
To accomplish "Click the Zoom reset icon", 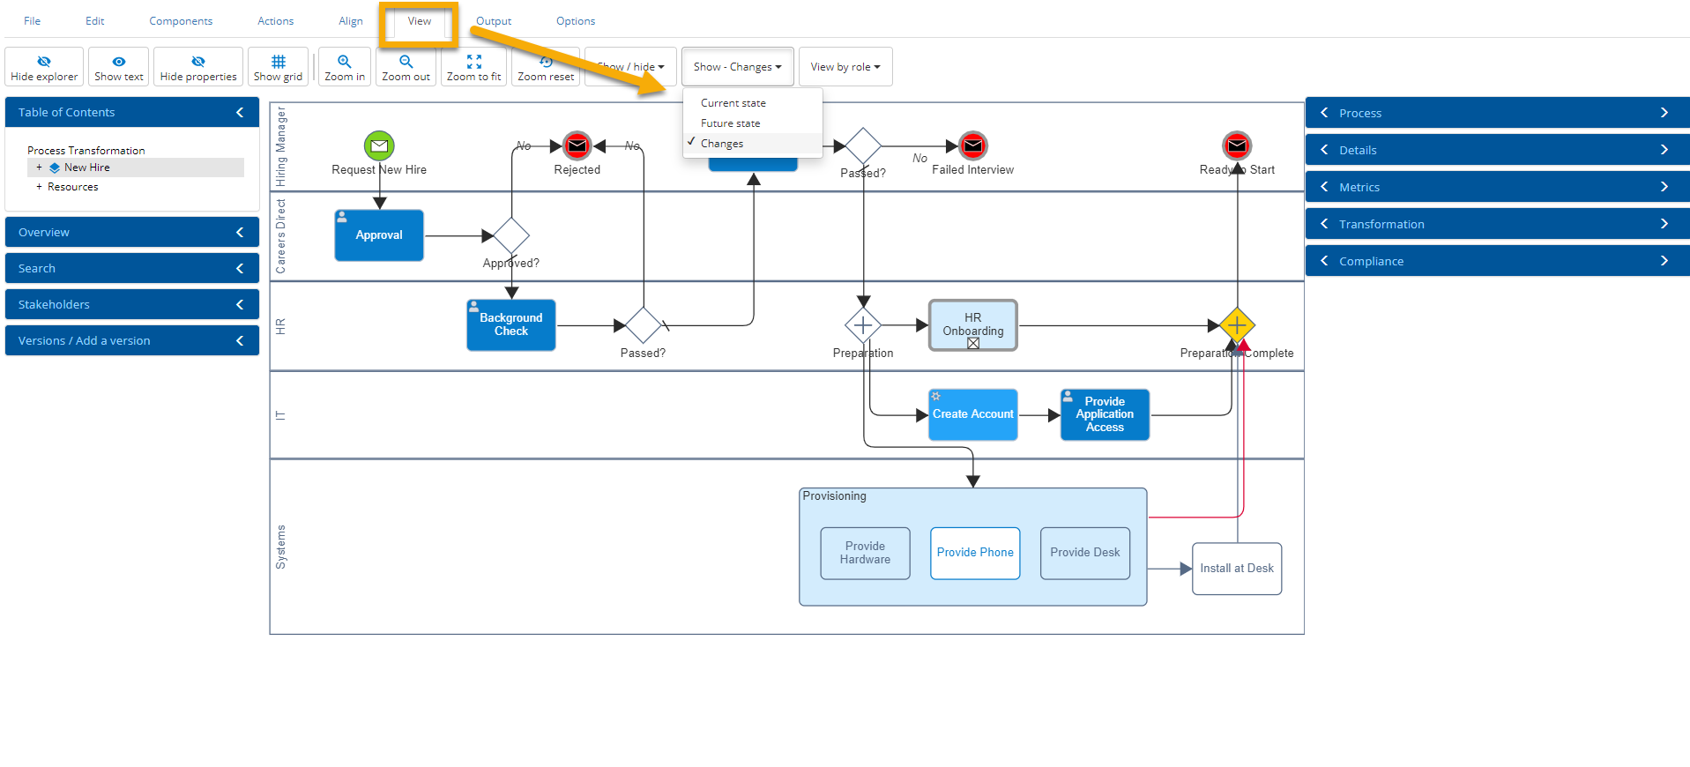I will (x=546, y=62).
